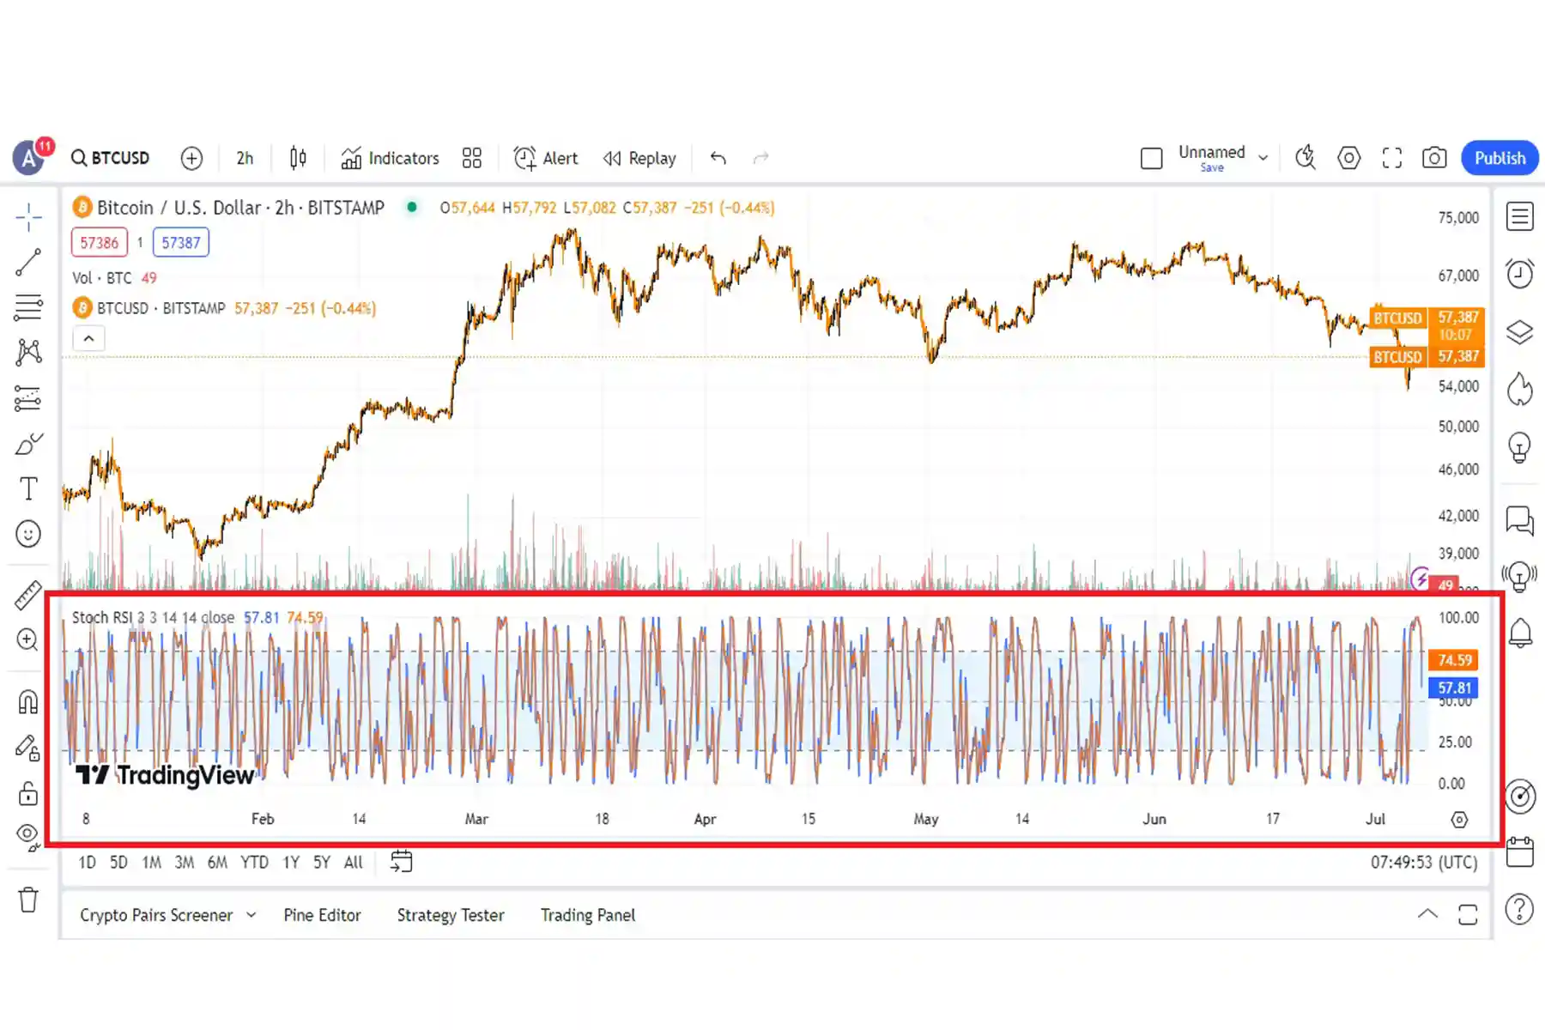
Task: Open the help center question mark
Action: [1520, 910]
